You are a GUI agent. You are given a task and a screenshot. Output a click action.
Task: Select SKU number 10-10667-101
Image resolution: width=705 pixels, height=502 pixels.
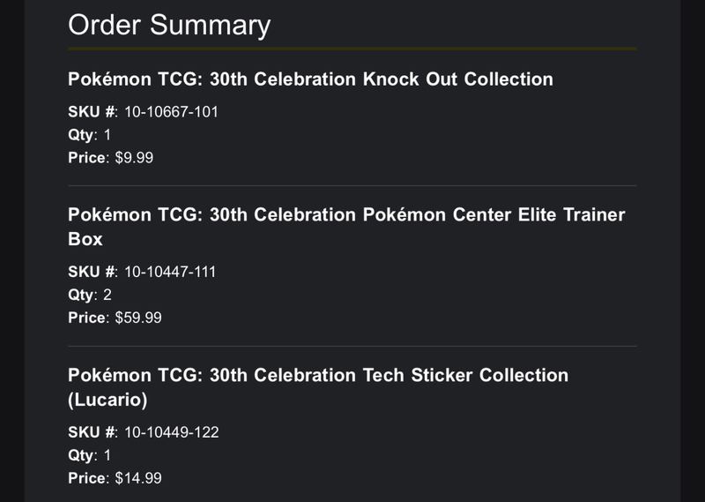[x=171, y=112]
